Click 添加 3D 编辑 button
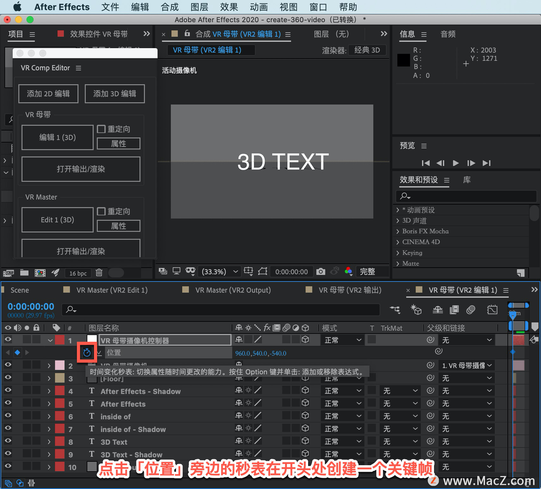Image resolution: width=541 pixels, height=489 pixels. click(115, 94)
